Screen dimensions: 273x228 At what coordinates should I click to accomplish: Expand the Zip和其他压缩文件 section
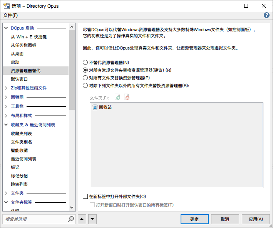pos(6,88)
